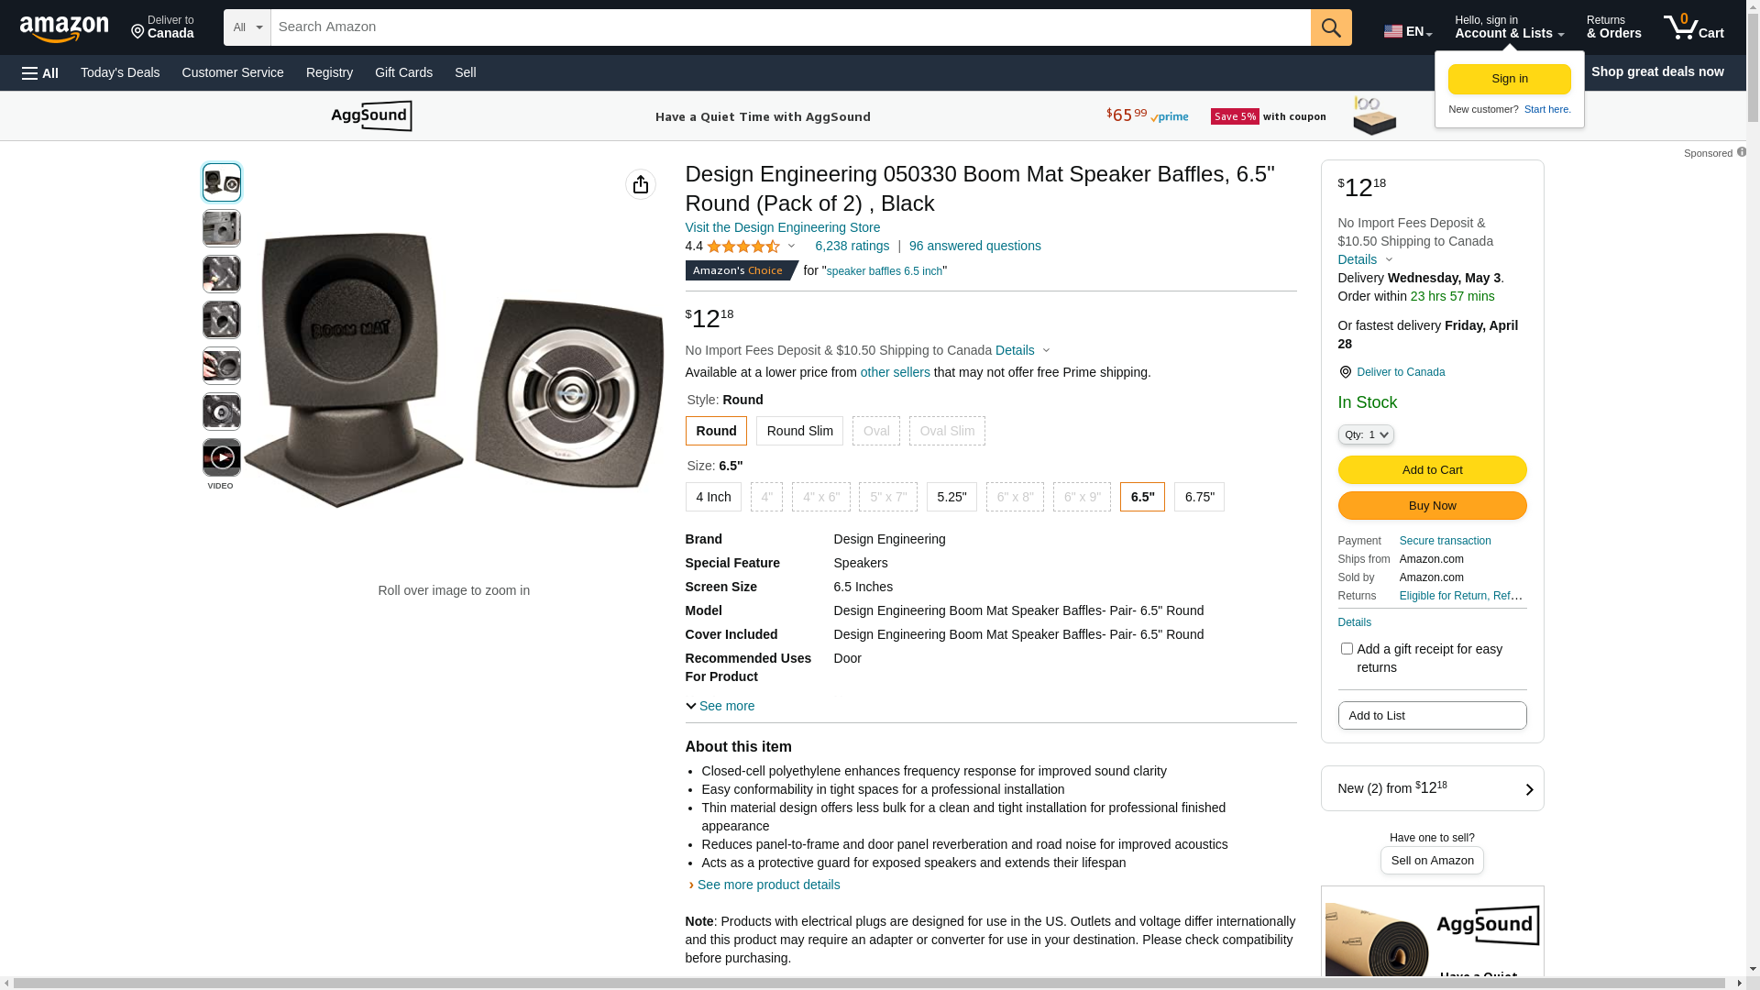Open the 96 answered questions link
This screenshot has width=1760, height=990.
tap(975, 246)
